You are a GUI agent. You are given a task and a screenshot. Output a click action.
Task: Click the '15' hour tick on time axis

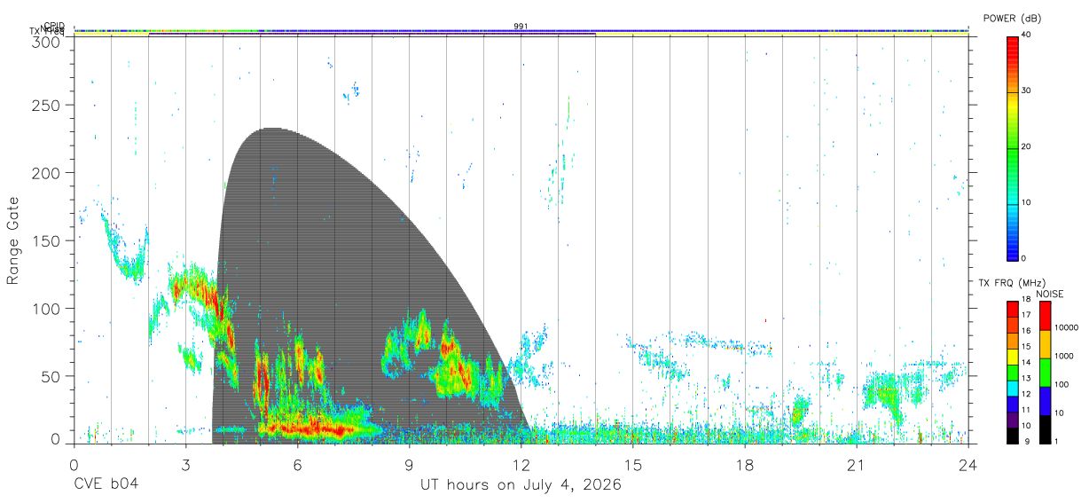click(x=632, y=466)
